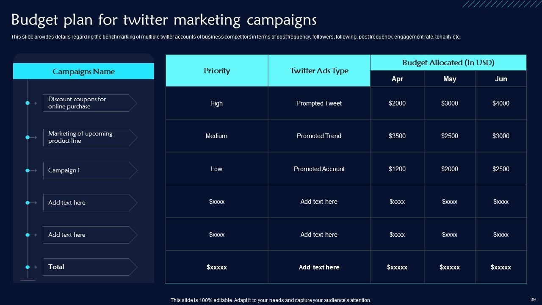Click the Prompted Tweet cell
The width and height of the screenshot is (542, 305).
pyautogui.click(x=319, y=103)
